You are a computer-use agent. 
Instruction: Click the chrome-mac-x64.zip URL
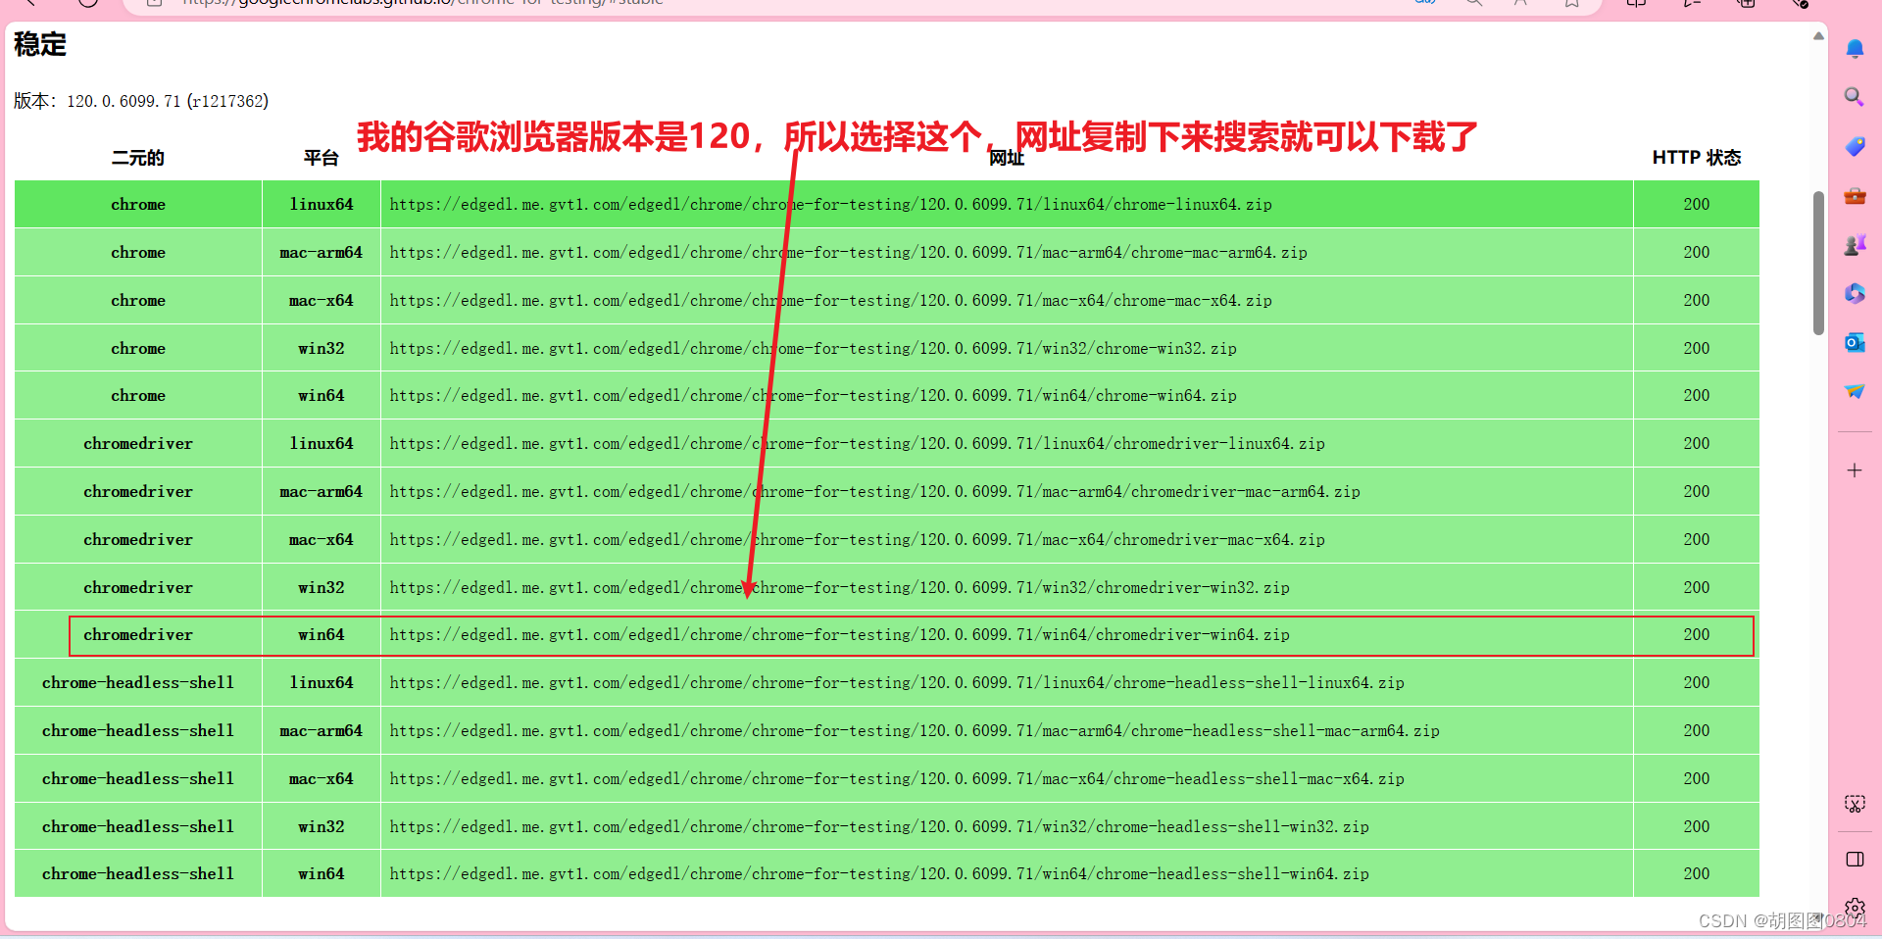click(x=830, y=301)
